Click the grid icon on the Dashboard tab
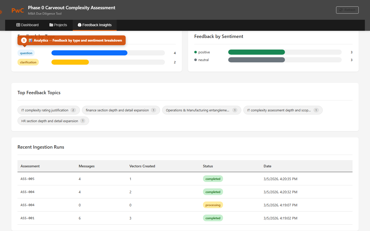Screen dimensions: 370x231 pos(18,25)
